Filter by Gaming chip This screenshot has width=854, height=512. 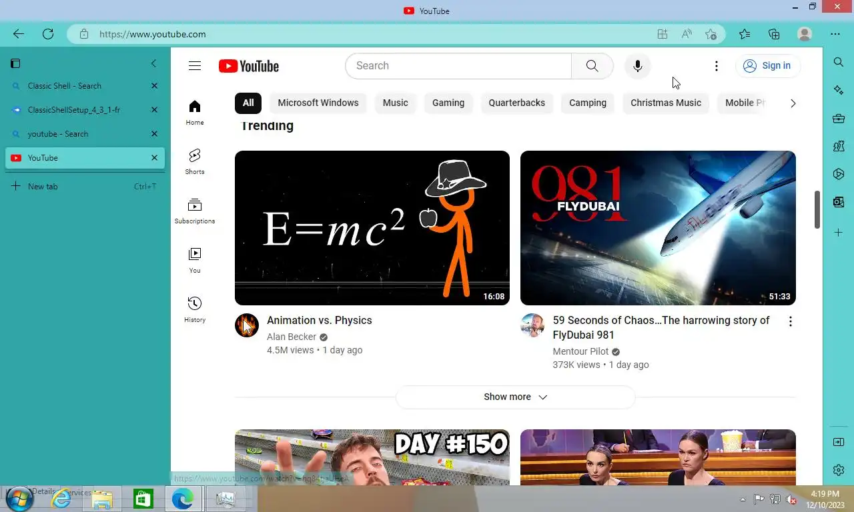coord(448,103)
